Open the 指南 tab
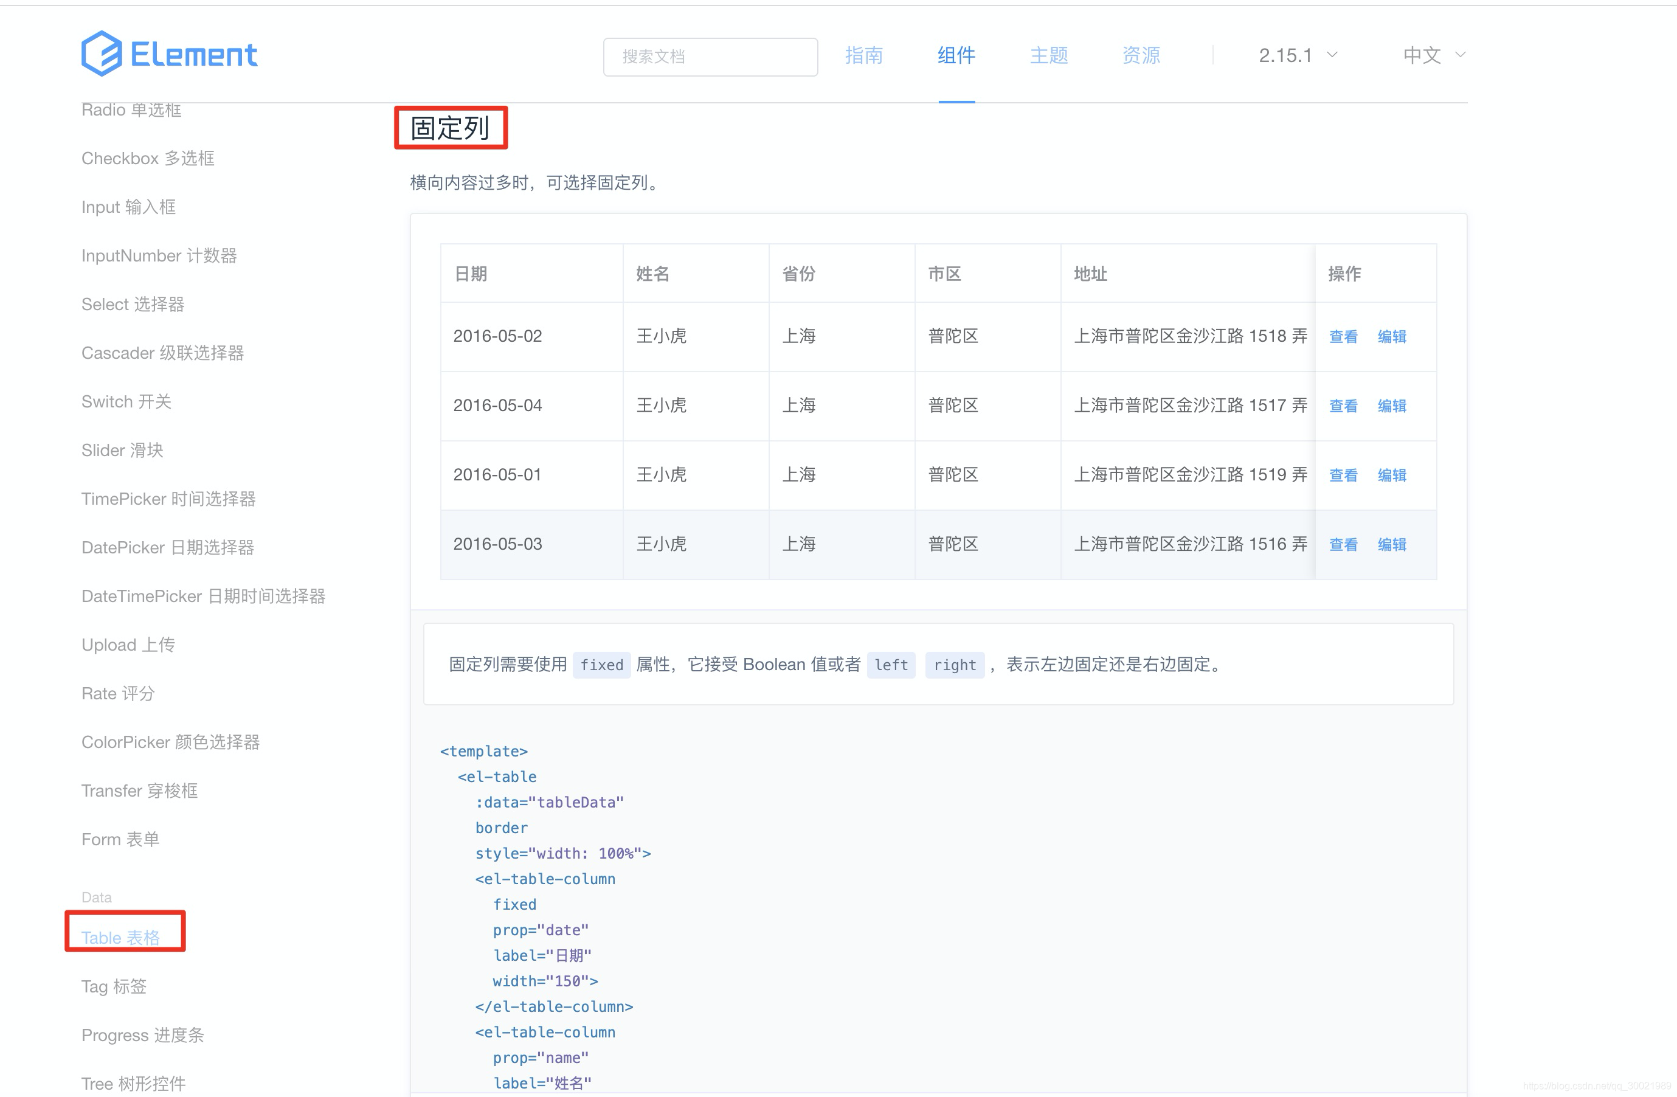Screen dimensions: 1677x1097 coord(864,55)
